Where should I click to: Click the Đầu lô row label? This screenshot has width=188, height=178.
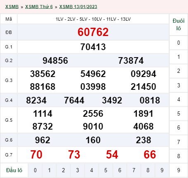(14, 170)
